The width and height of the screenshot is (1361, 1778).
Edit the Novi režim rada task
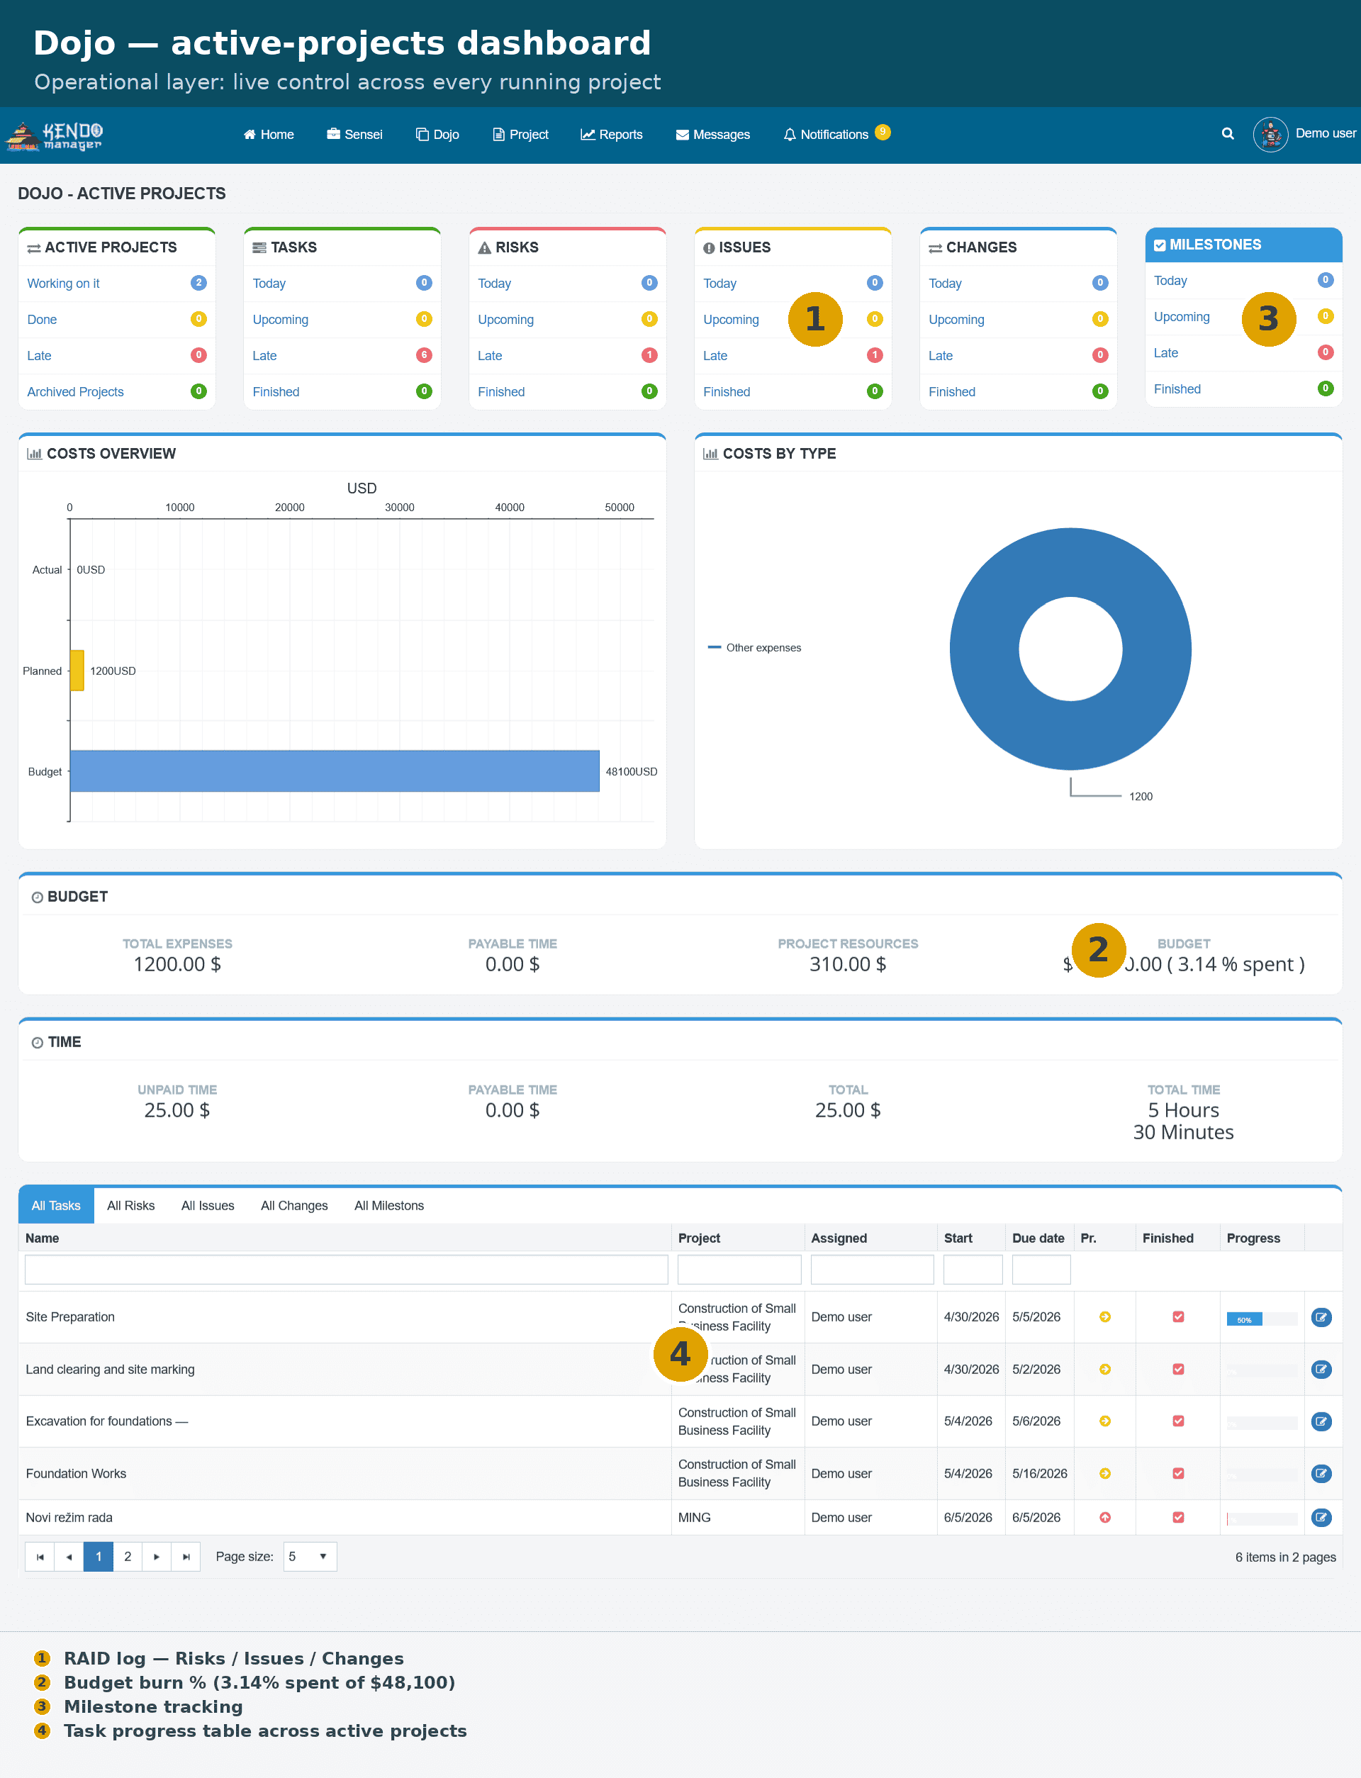point(1321,1517)
